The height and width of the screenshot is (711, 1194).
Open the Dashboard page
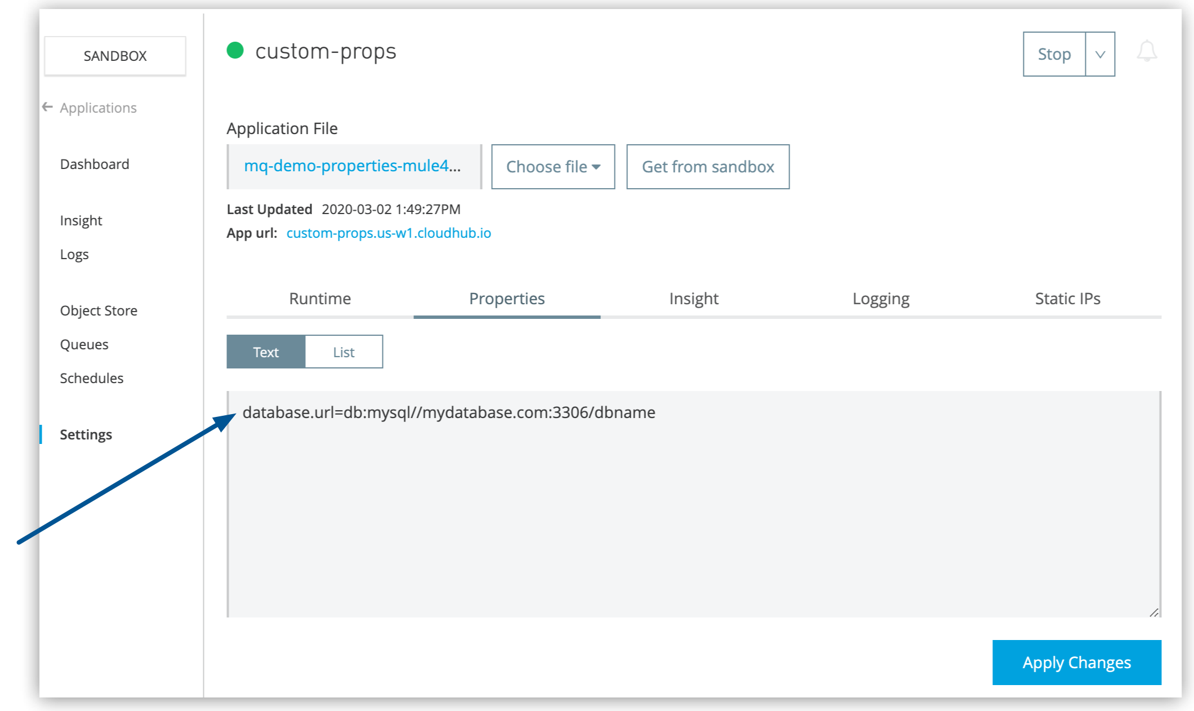coord(95,163)
